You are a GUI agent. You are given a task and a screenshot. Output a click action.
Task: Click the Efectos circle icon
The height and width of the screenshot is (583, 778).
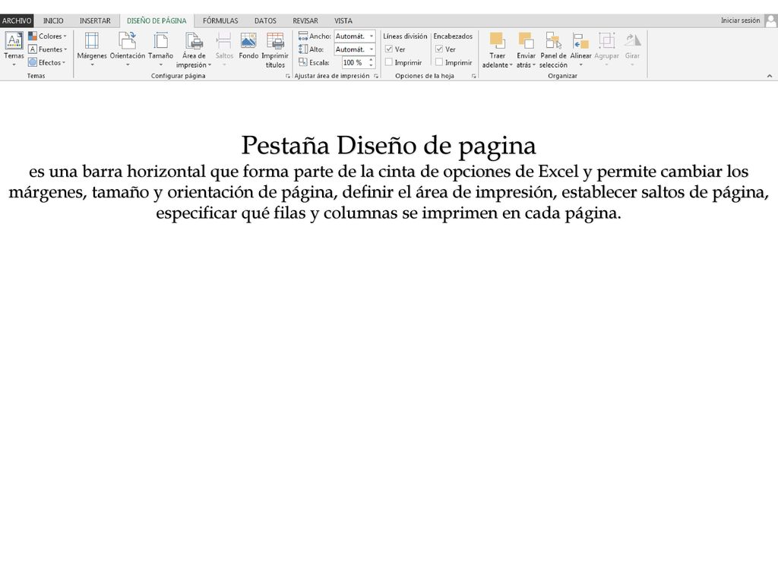[33, 62]
